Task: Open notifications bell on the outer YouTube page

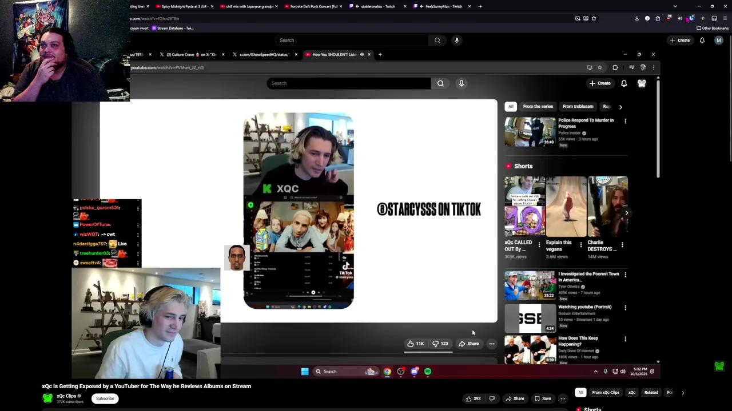Action: (x=702, y=40)
